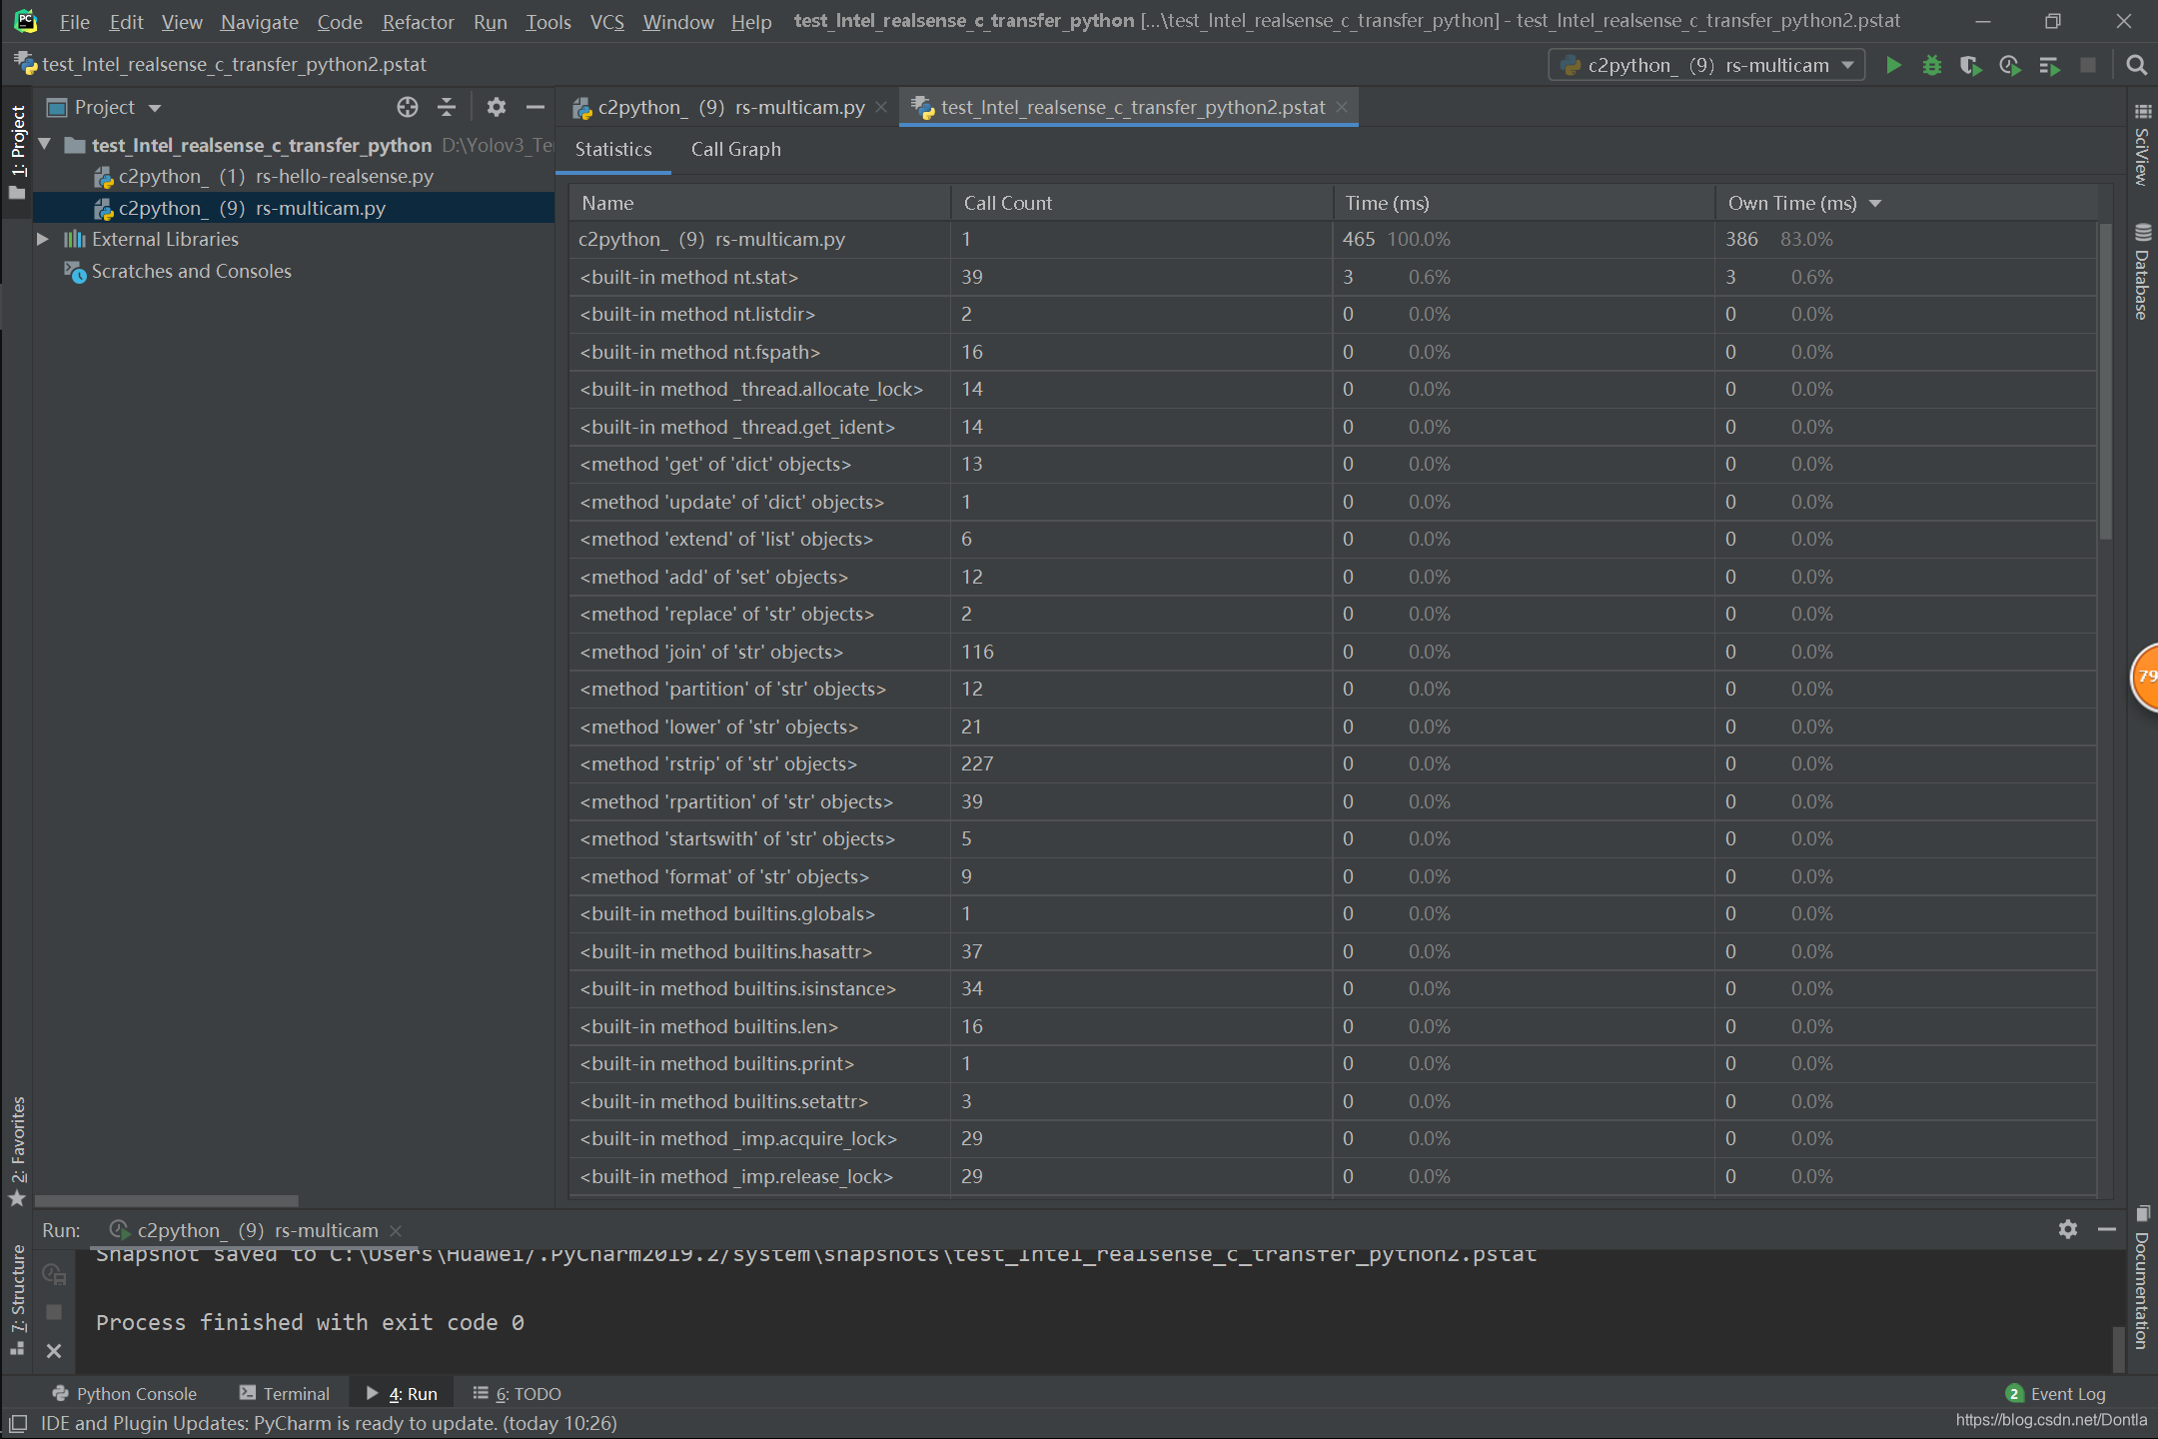
Task: Collapse test_Intel_realsense_c_transfer_python root folder
Action: [x=45, y=145]
